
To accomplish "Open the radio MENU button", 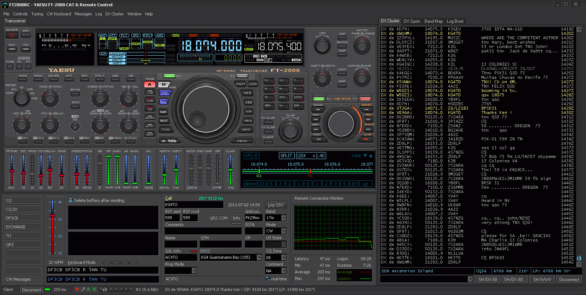I will (x=242, y=141).
